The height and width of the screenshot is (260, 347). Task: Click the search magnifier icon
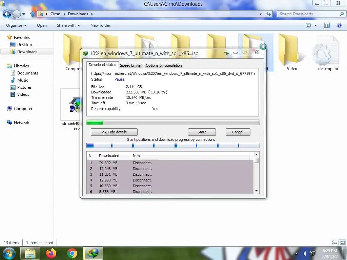(x=342, y=14)
